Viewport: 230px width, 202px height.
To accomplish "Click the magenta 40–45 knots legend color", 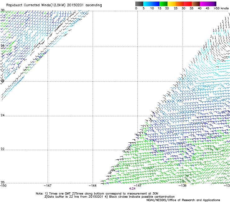I will tap(204, 4).
